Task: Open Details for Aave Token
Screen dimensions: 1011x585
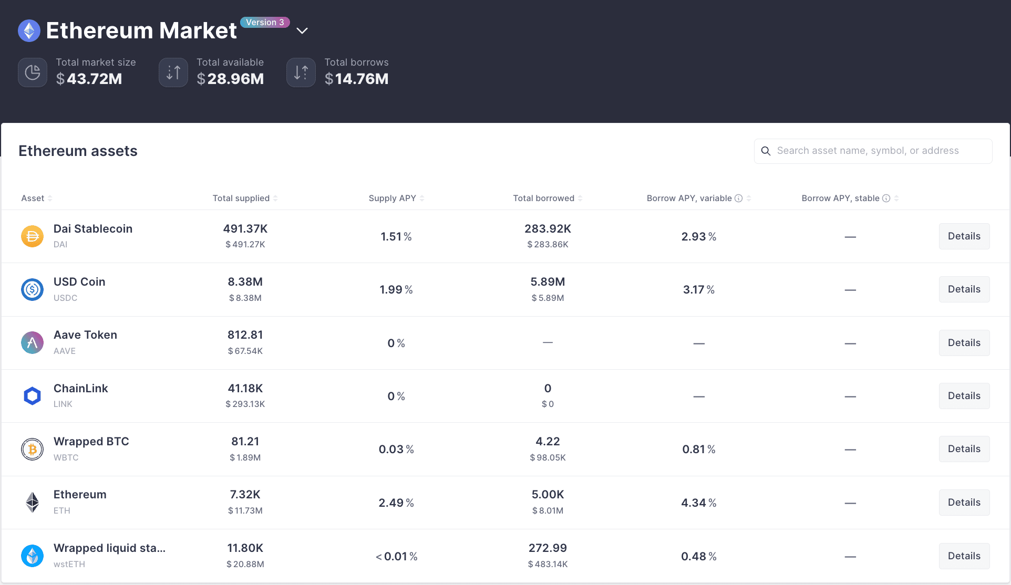Action: (x=964, y=343)
